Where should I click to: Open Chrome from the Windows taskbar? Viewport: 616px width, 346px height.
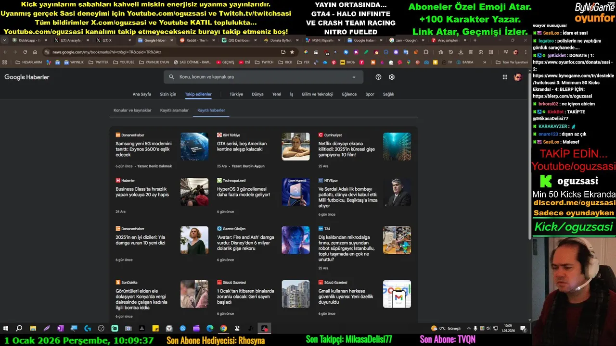223,329
